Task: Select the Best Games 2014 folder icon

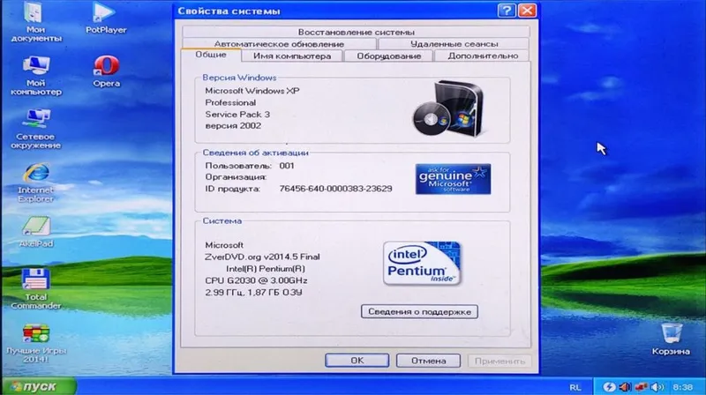Action: pyautogui.click(x=36, y=344)
